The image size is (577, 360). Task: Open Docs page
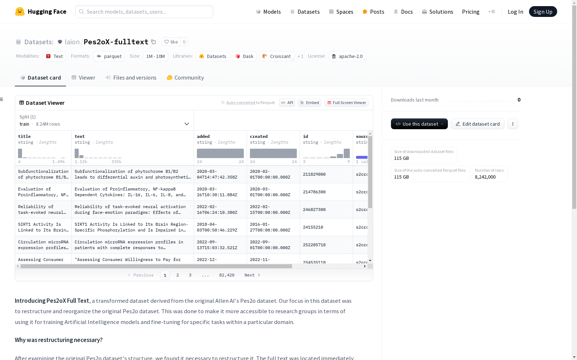click(403, 12)
